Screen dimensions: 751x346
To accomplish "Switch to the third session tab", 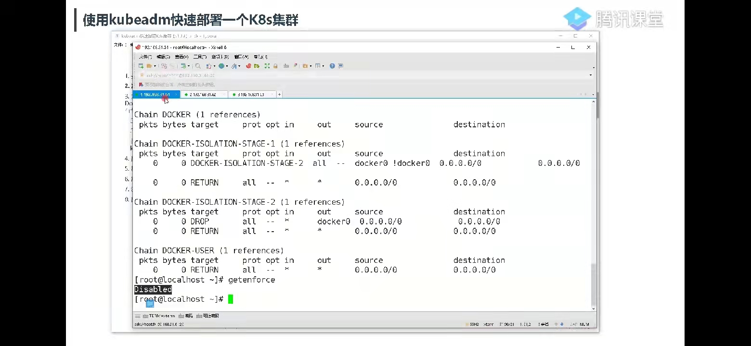I will pyautogui.click(x=252, y=95).
